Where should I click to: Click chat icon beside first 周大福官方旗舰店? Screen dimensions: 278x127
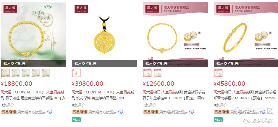click(50, 112)
